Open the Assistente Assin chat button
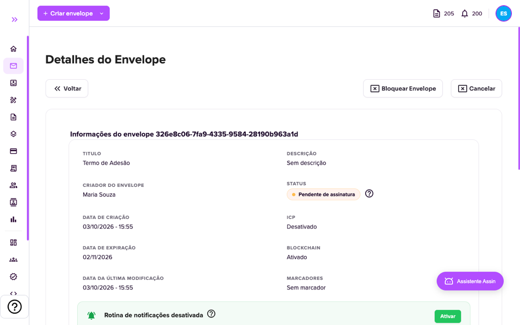 [x=470, y=281]
